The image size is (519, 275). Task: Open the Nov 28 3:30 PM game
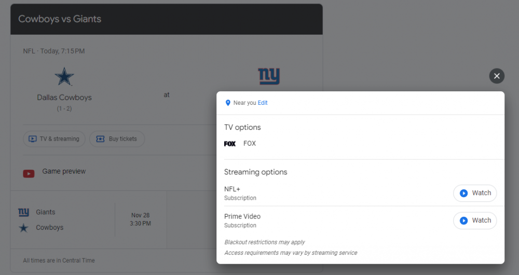(140, 219)
